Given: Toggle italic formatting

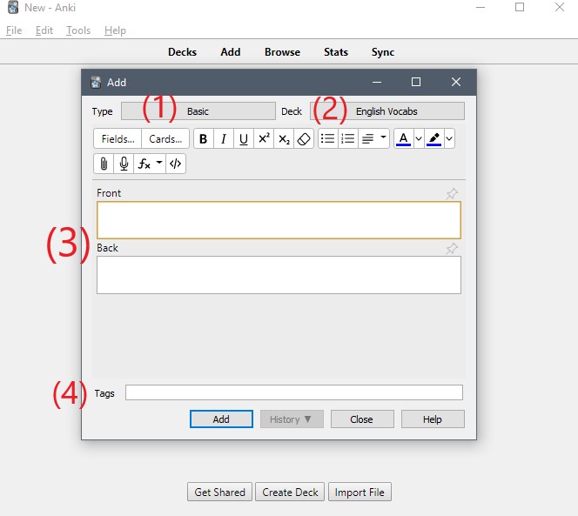Looking at the screenshot, I should click(x=224, y=139).
